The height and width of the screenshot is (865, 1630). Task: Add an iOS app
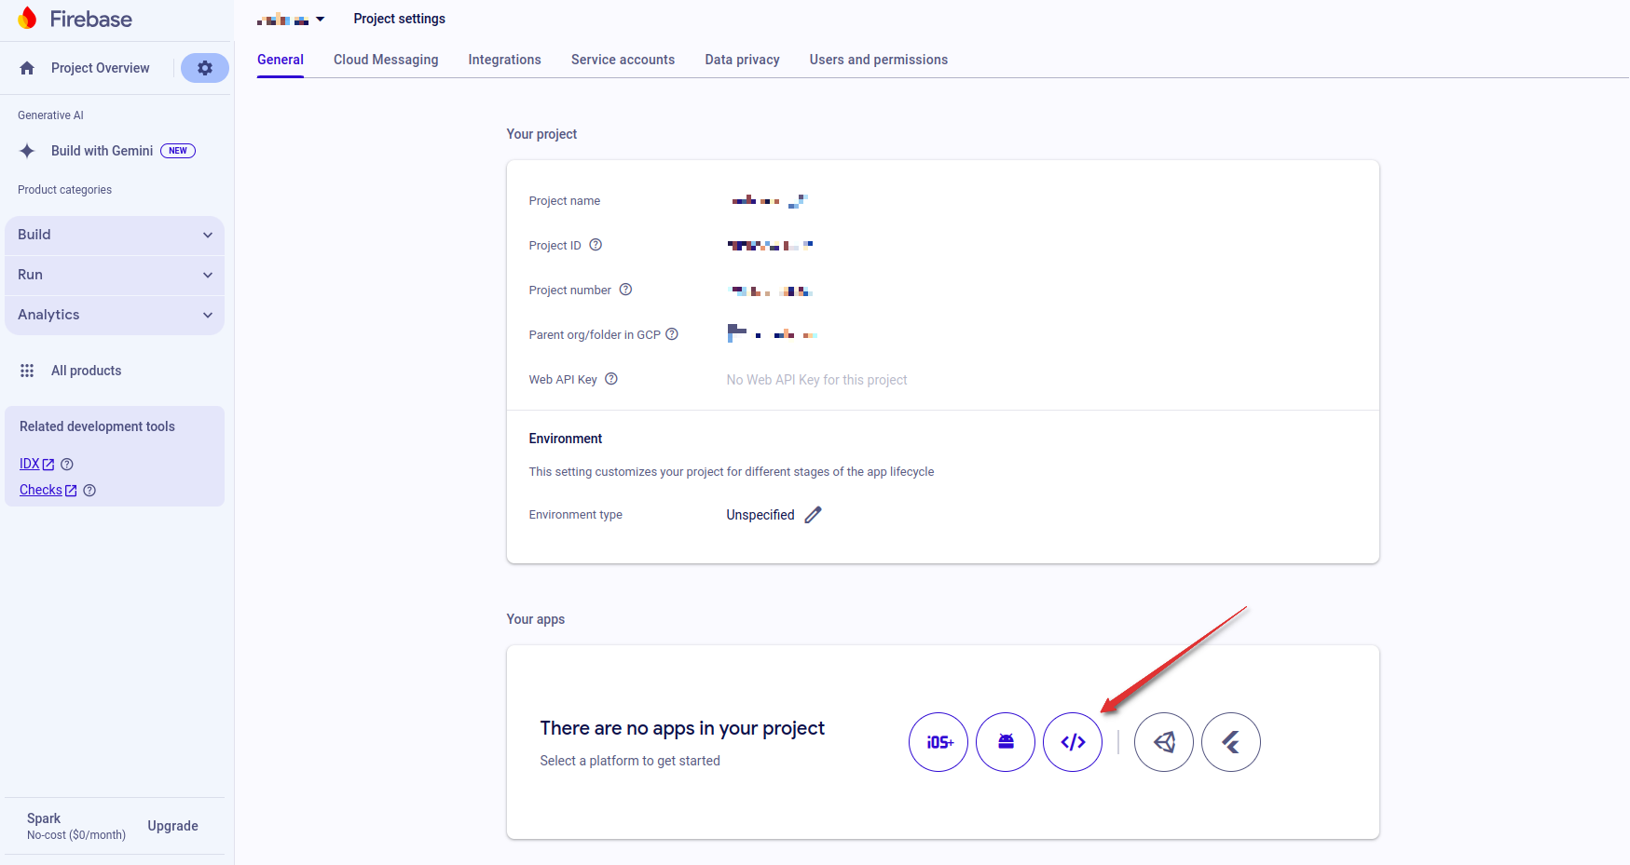tap(938, 742)
